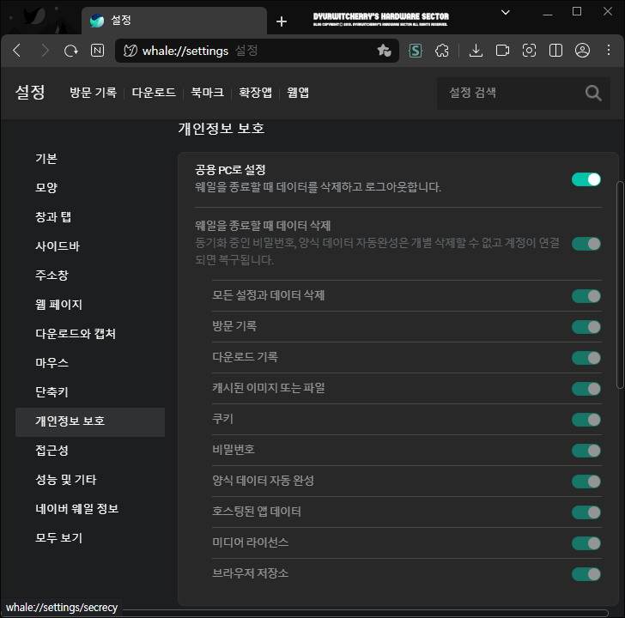Reload the page with refresh icon

[71, 51]
